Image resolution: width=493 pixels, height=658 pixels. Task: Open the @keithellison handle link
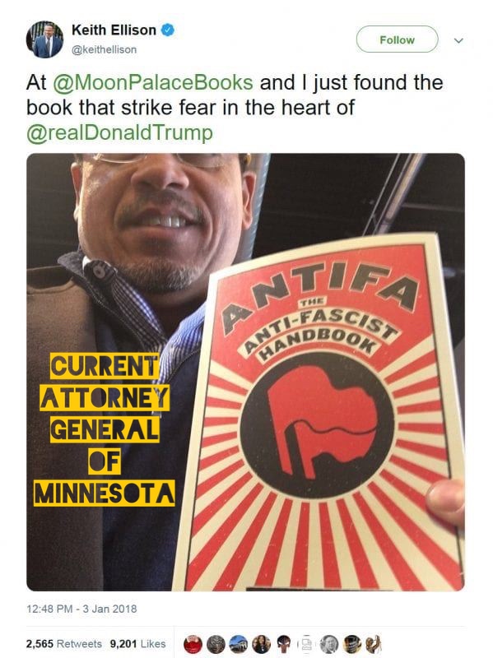[x=105, y=49]
